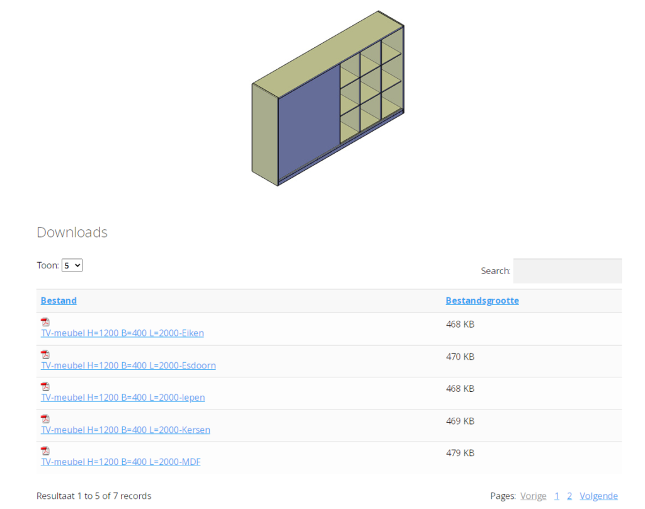
Task: Click Vorige pagination link
Action: tap(533, 496)
